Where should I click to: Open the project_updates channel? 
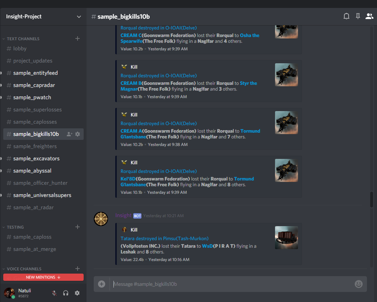point(43,61)
